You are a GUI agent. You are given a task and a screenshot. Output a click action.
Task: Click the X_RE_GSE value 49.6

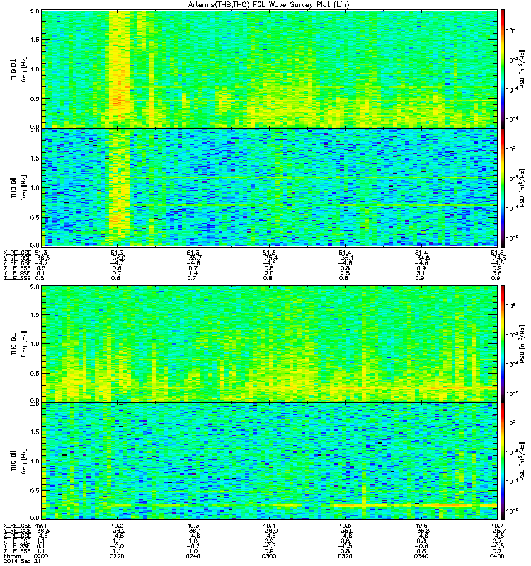(421, 526)
